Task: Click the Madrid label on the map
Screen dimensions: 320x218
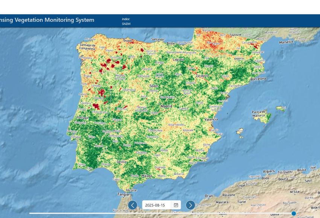Action: click(x=166, y=106)
